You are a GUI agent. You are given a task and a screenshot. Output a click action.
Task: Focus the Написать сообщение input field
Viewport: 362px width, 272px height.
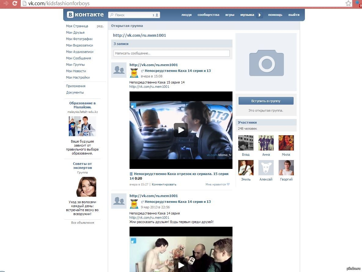(x=171, y=53)
